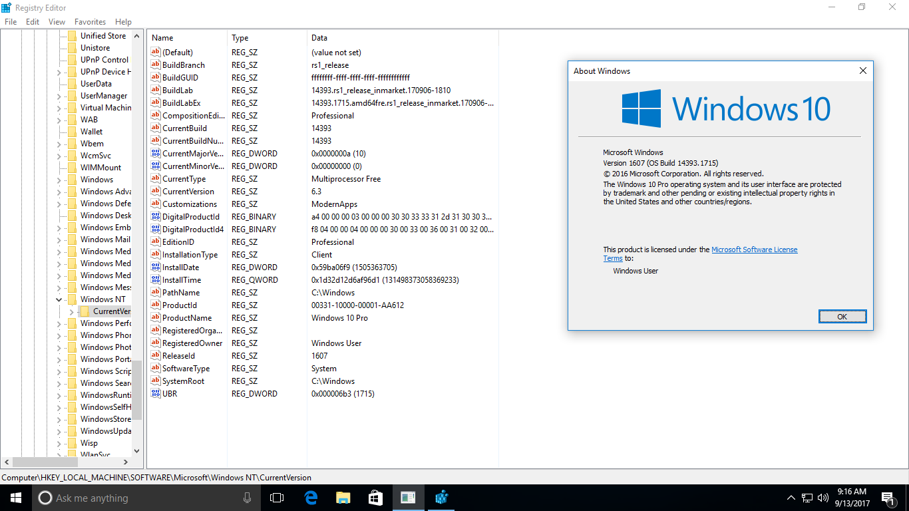The height and width of the screenshot is (511, 909).
Task: Click the CurrentVersion data value 6.3
Action: pos(317,192)
